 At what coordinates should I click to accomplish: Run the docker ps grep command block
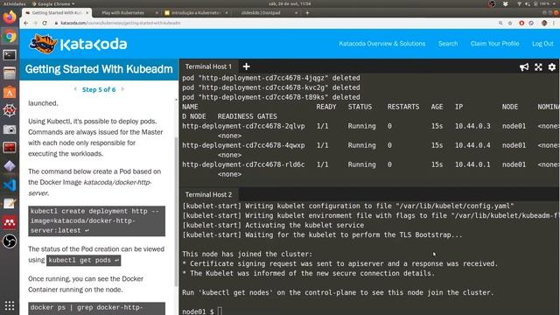(x=97, y=309)
